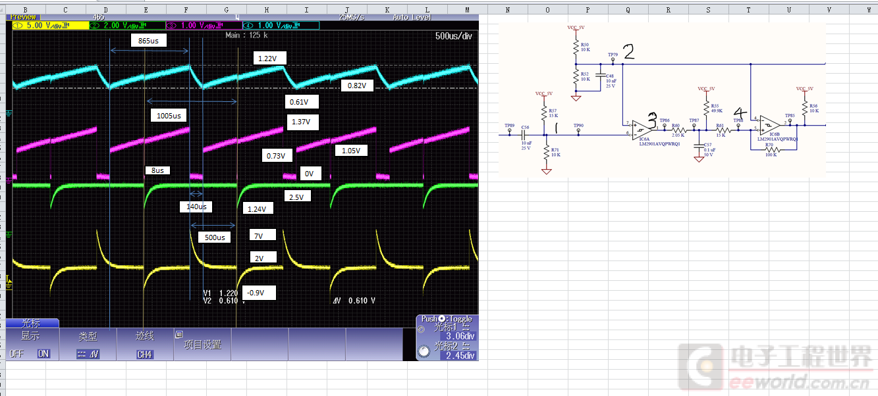Select column G header

pyautogui.click(x=226, y=9)
